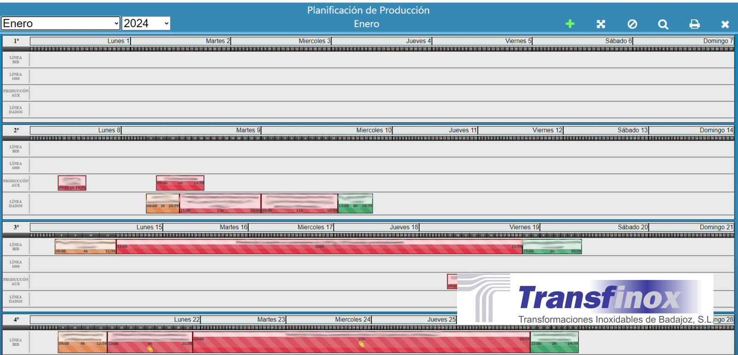Open the Enero month dropdown
This screenshot has width=738, height=355.
[x=60, y=23]
